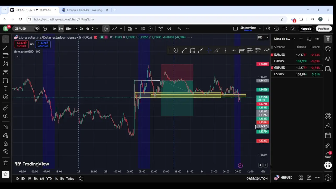Add symbol to compare with plus icon
Image resolution: width=336 pixels, height=189 pixels.
pyautogui.click(x=45, y=29)
